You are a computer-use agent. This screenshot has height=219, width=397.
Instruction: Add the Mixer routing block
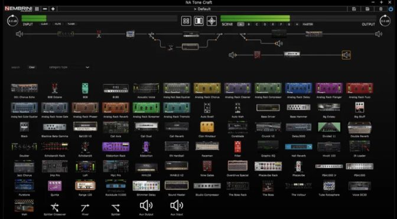click(x=85, y=208)
